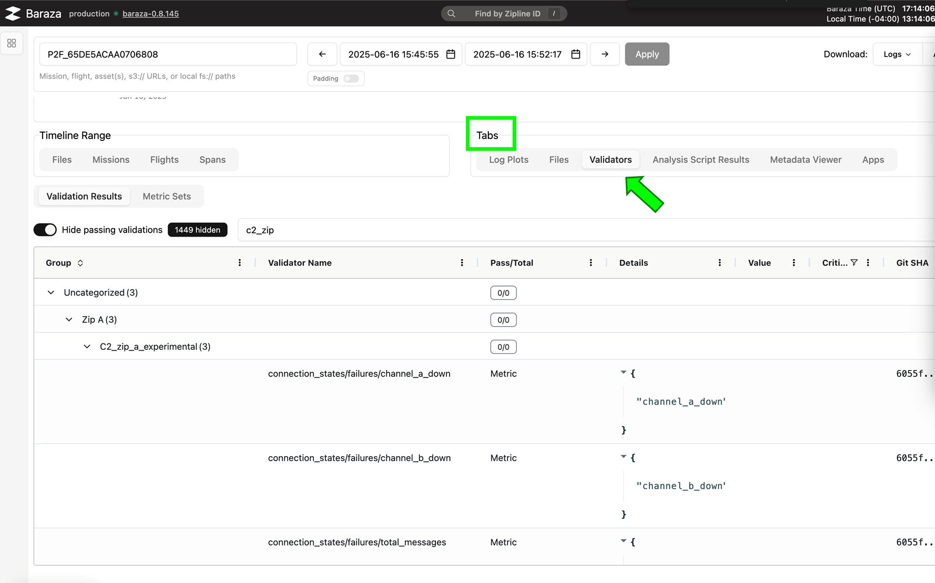Toggle the Padding switch
Image resolution: width=935 pixels, height=583 pixels.
tap(351, 78)
